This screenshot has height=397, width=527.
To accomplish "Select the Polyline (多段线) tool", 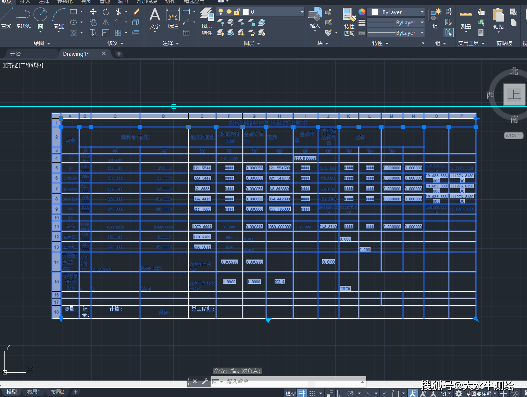I will click(x=23, y=18).
